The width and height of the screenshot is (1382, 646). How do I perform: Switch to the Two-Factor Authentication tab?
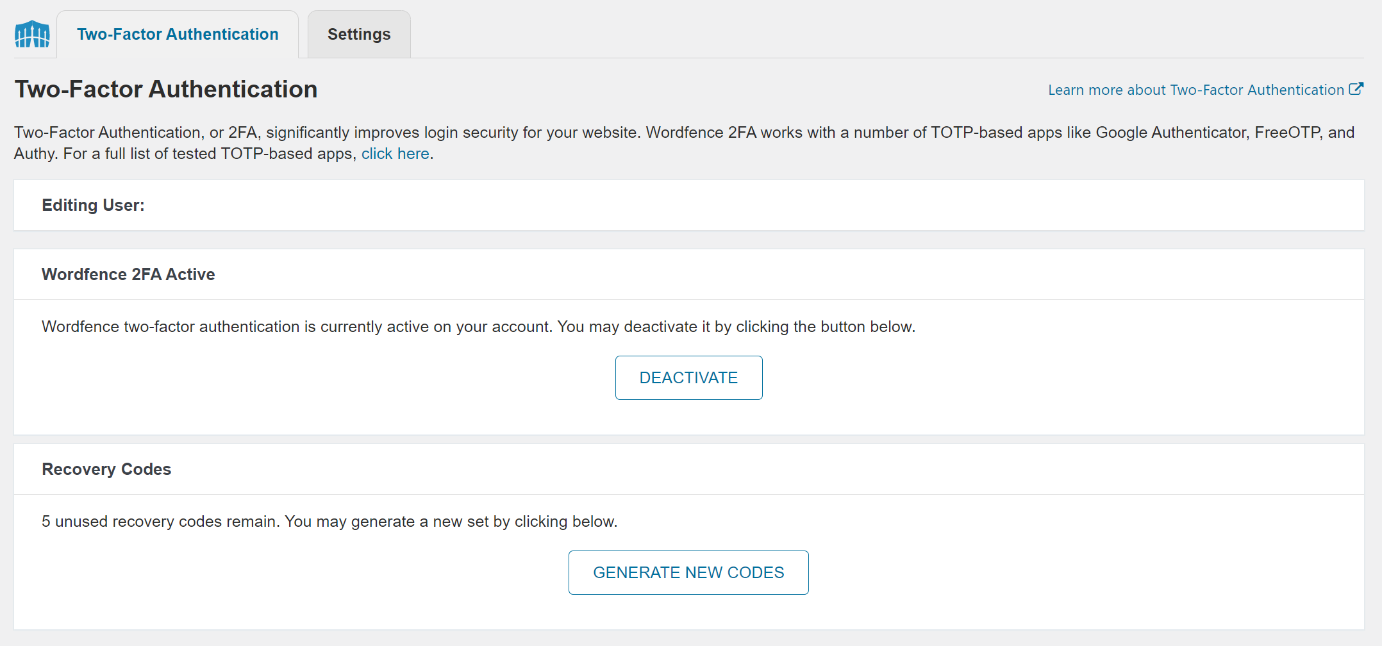(x=178, y=35)
